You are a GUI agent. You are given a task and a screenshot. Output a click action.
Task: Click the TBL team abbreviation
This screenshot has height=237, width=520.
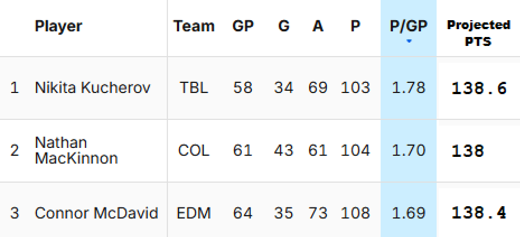[194, 88]
